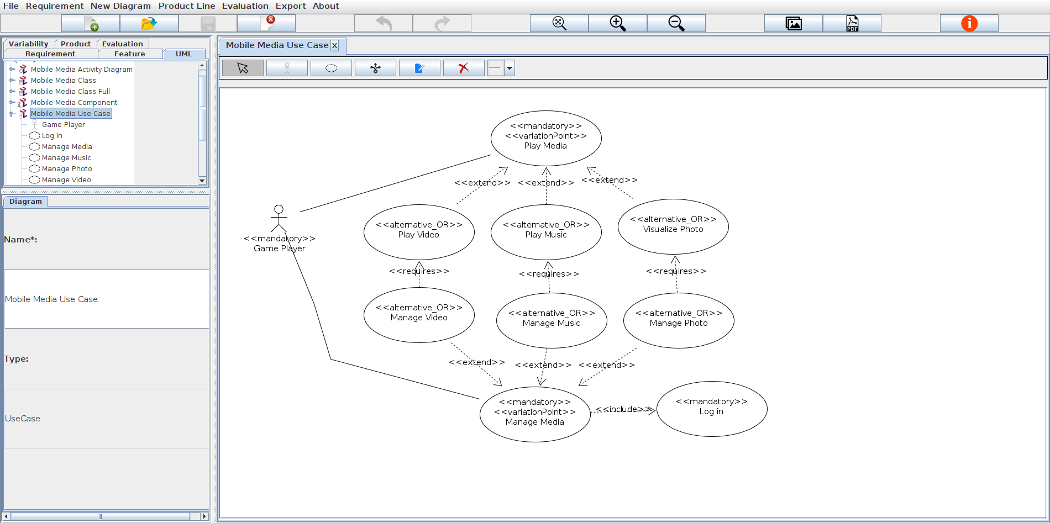Screen dimensions: 1050x523
Task: Expand the Mobile Media Activity Diagram node
Action: tap(11, 69)
